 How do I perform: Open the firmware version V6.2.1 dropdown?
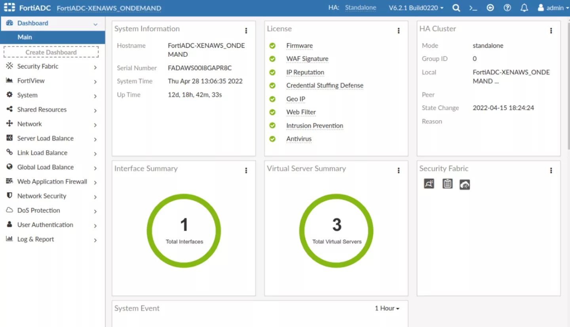(x=416, y=8)
